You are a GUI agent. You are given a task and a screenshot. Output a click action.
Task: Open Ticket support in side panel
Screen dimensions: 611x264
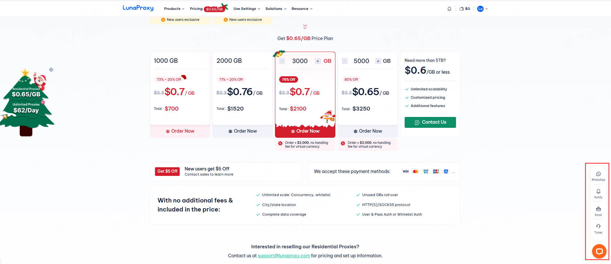click(x=598, y=229)
